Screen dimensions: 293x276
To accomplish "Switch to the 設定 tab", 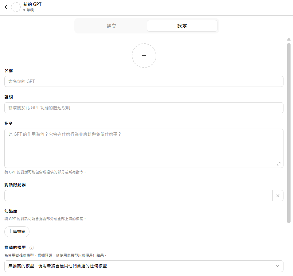I will point(182,26).
